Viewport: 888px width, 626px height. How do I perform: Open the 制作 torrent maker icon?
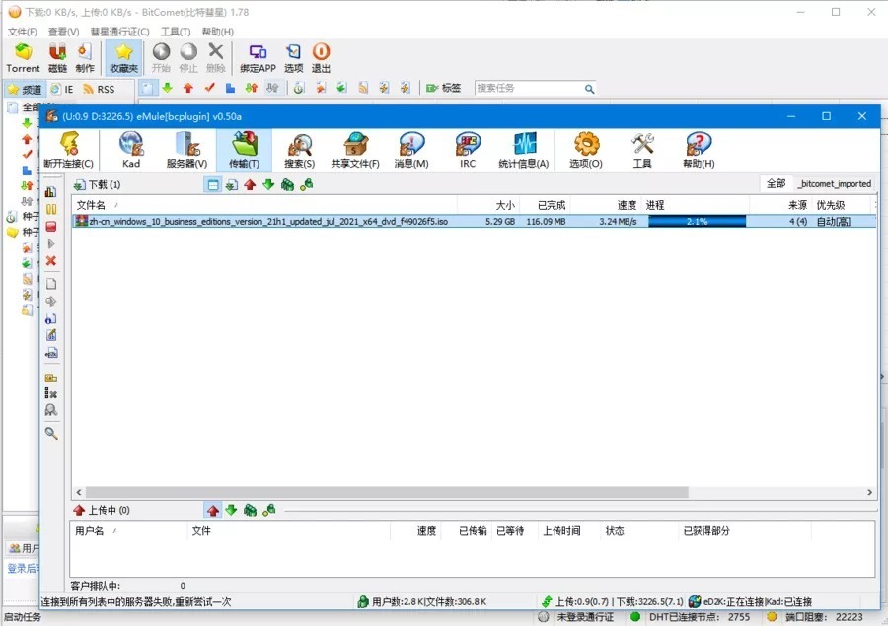click(x=85, y=58)
